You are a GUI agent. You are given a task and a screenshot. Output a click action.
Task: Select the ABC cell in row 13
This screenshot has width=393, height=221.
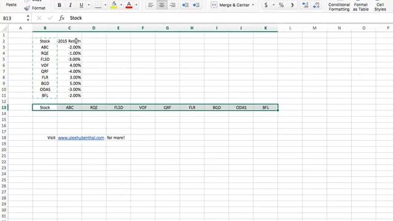[x=69, y=107]
